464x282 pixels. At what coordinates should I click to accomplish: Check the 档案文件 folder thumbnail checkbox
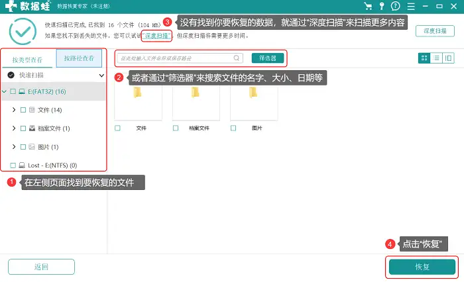pyautogui.click(x=176, y=128)
